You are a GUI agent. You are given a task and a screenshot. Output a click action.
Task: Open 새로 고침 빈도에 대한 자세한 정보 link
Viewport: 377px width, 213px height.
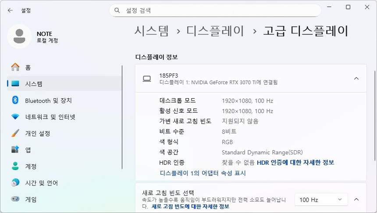(190, 206)
